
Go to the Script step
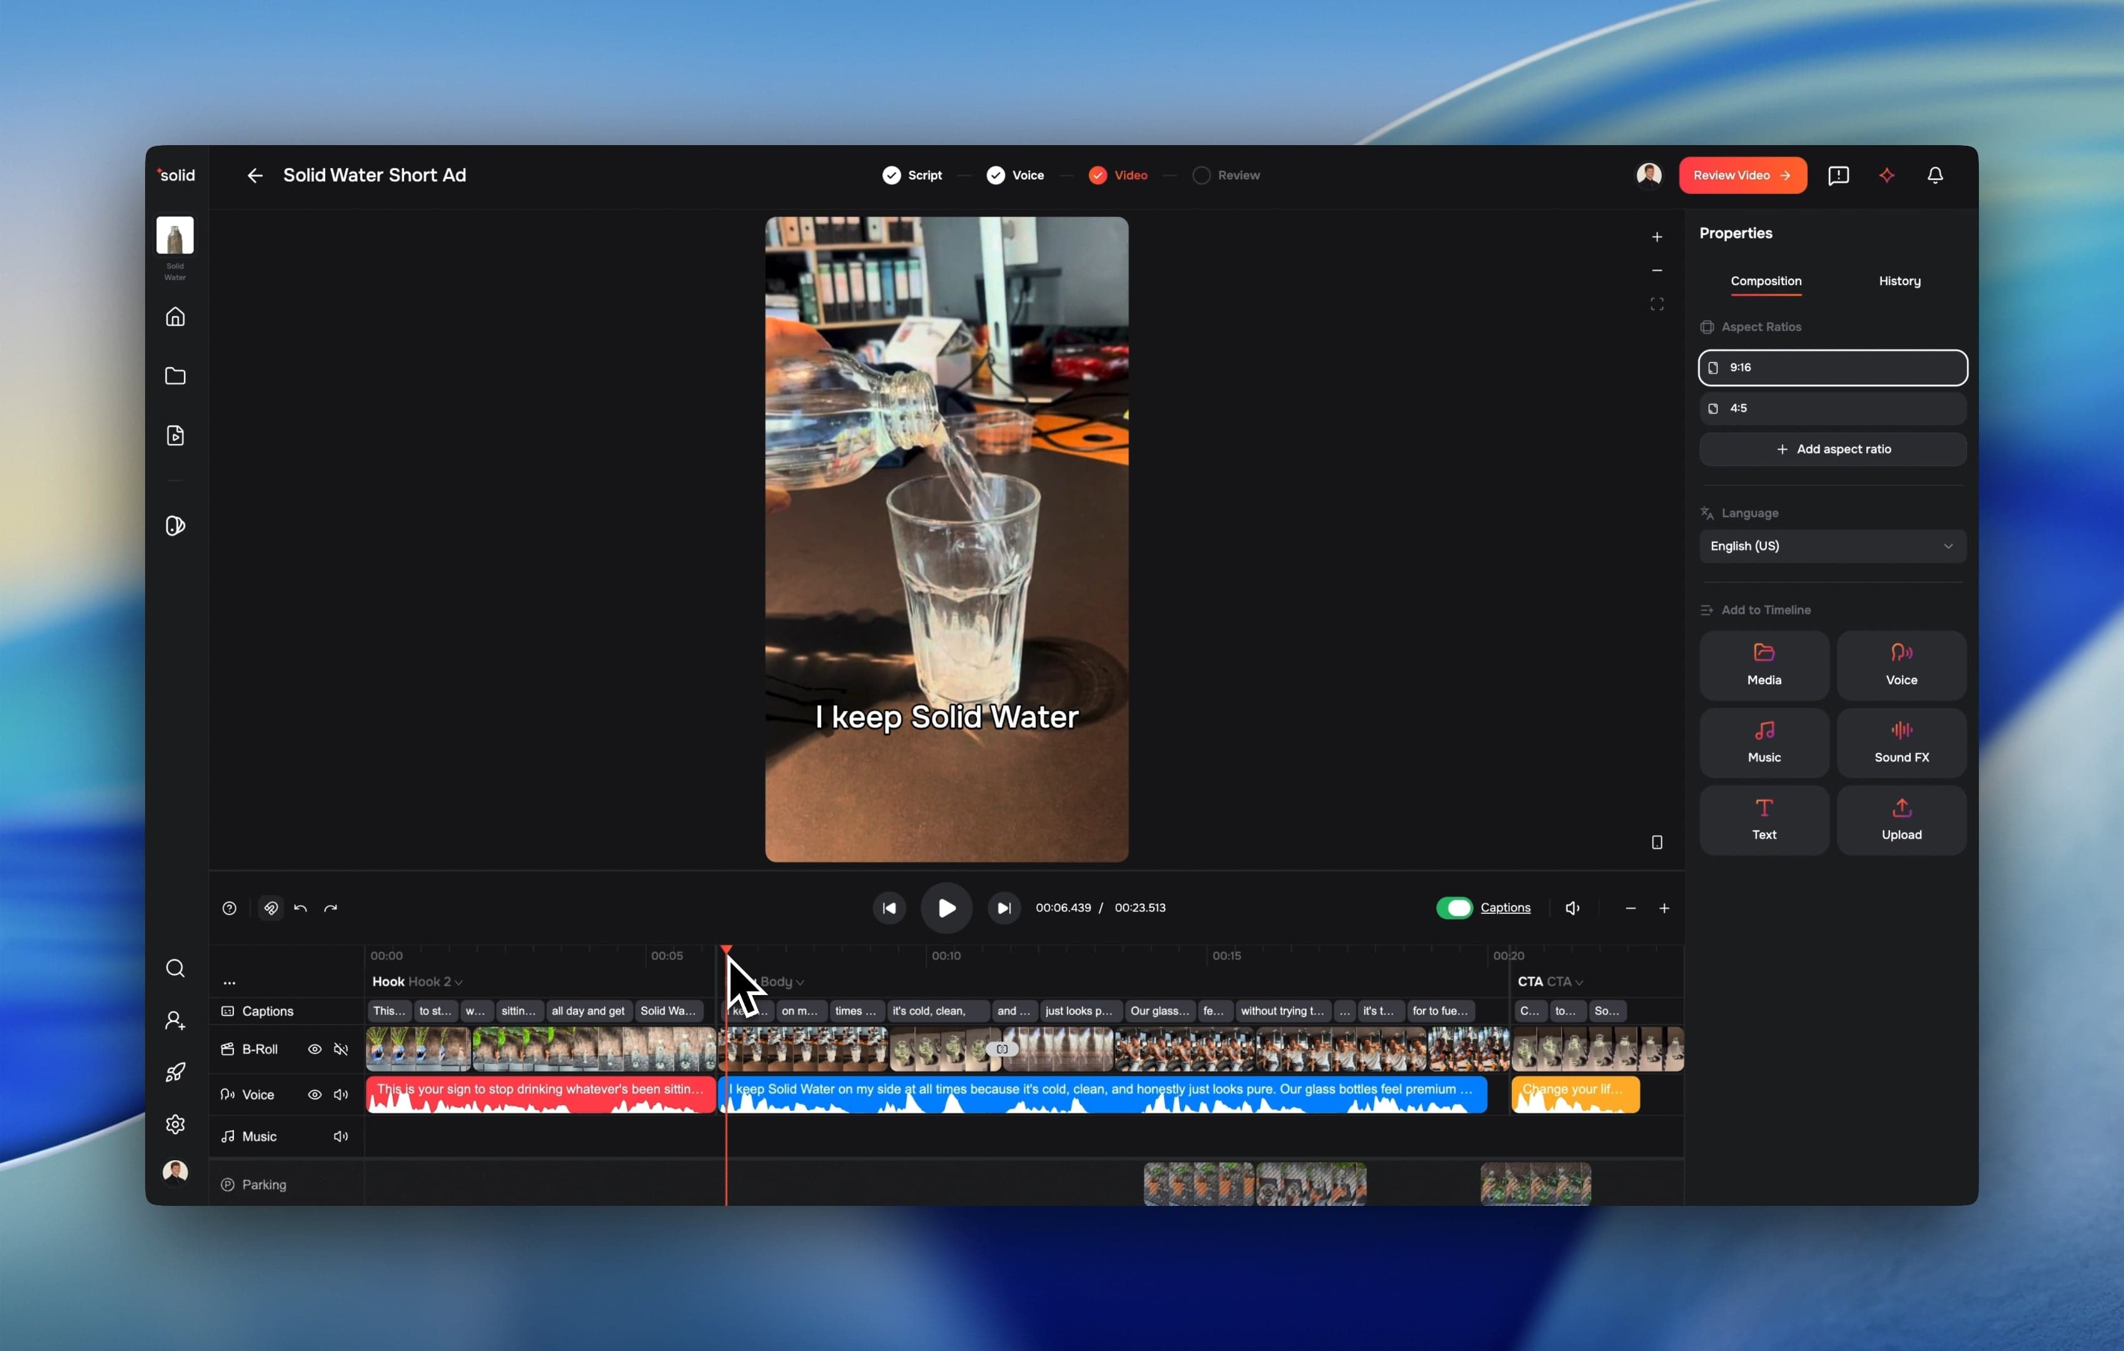[912, 176]
